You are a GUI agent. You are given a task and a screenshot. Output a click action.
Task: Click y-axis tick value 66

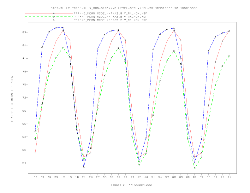[24, 124]
